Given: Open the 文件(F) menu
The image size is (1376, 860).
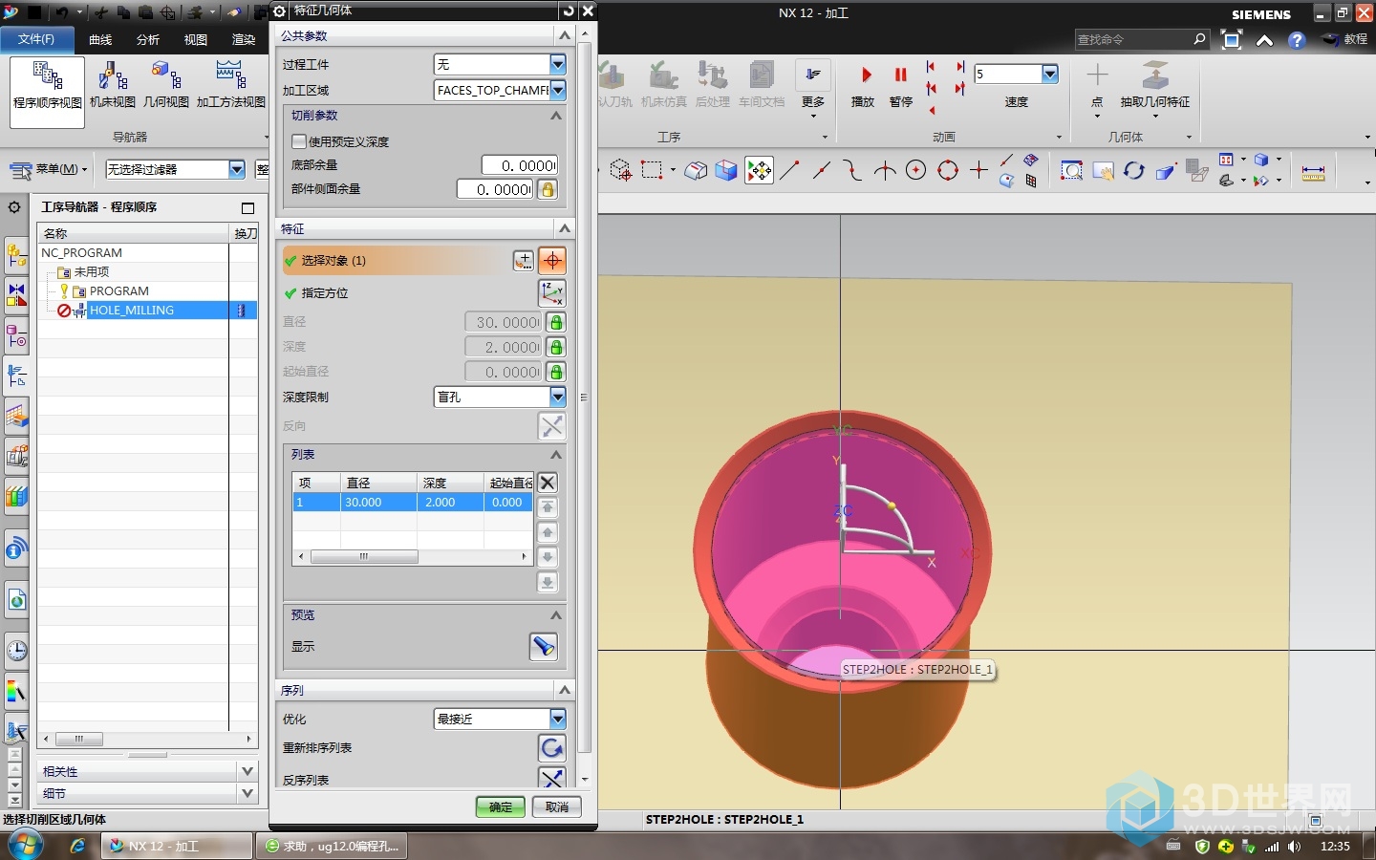Looking at the screenshot, I should click(36, 39).
